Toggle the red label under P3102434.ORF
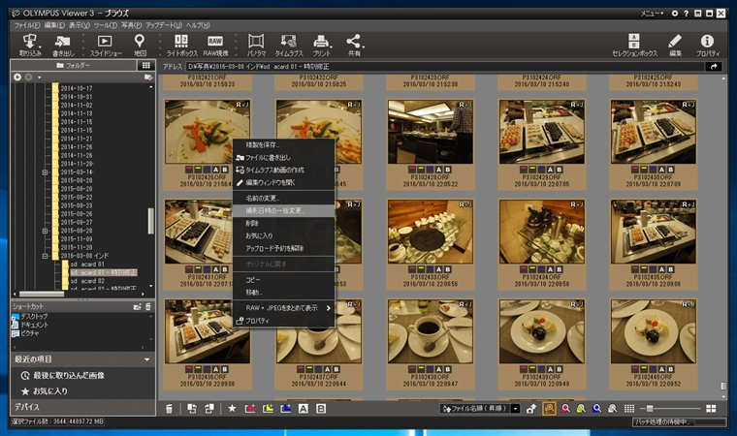737x436 pixels. [524, 269]
